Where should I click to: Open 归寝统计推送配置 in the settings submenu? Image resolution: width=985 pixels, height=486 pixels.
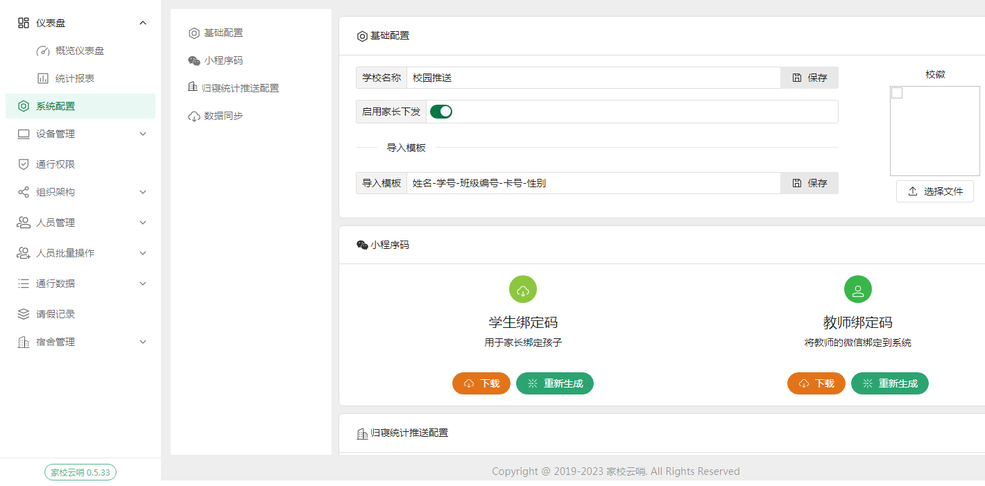[x=240, y=88]
